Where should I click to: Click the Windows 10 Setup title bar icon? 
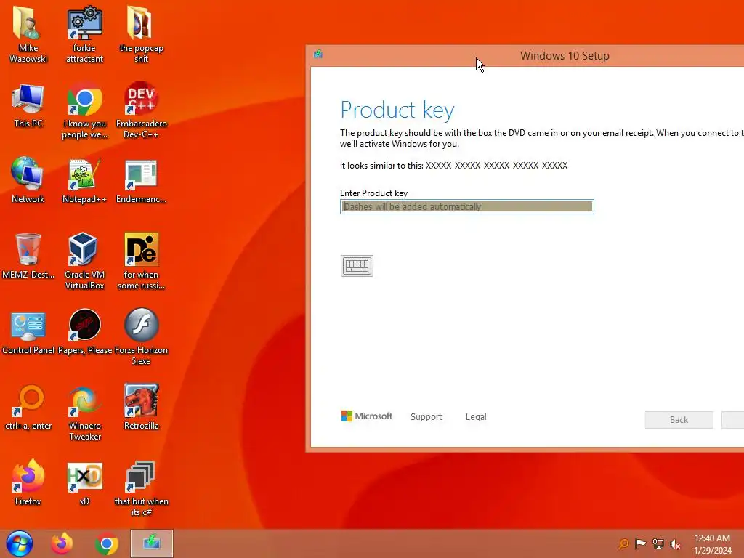[x=318, y=54]
